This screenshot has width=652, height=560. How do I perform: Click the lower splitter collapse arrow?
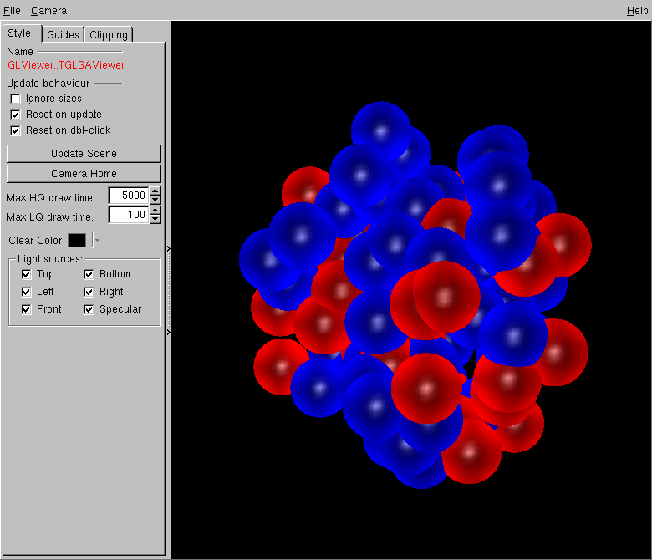pyautogui.click(x=168, y=333)
